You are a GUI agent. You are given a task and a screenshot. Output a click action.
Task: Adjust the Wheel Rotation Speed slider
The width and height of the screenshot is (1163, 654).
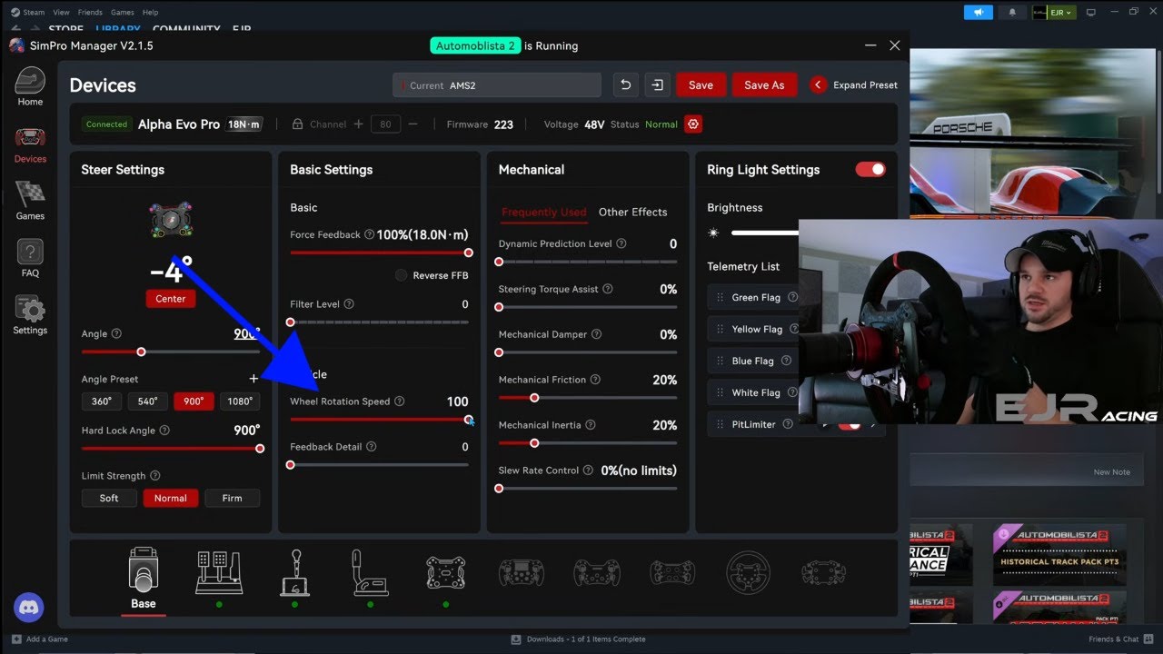click(x=380, y=420)
